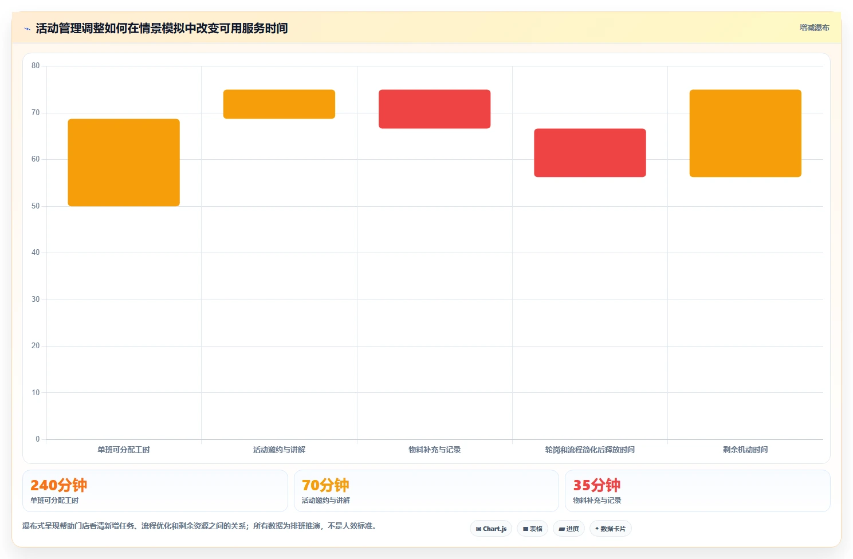Click the chart icon beside the title
The height and width of the screenshot is (559, 853).
(x=27, y=29)
